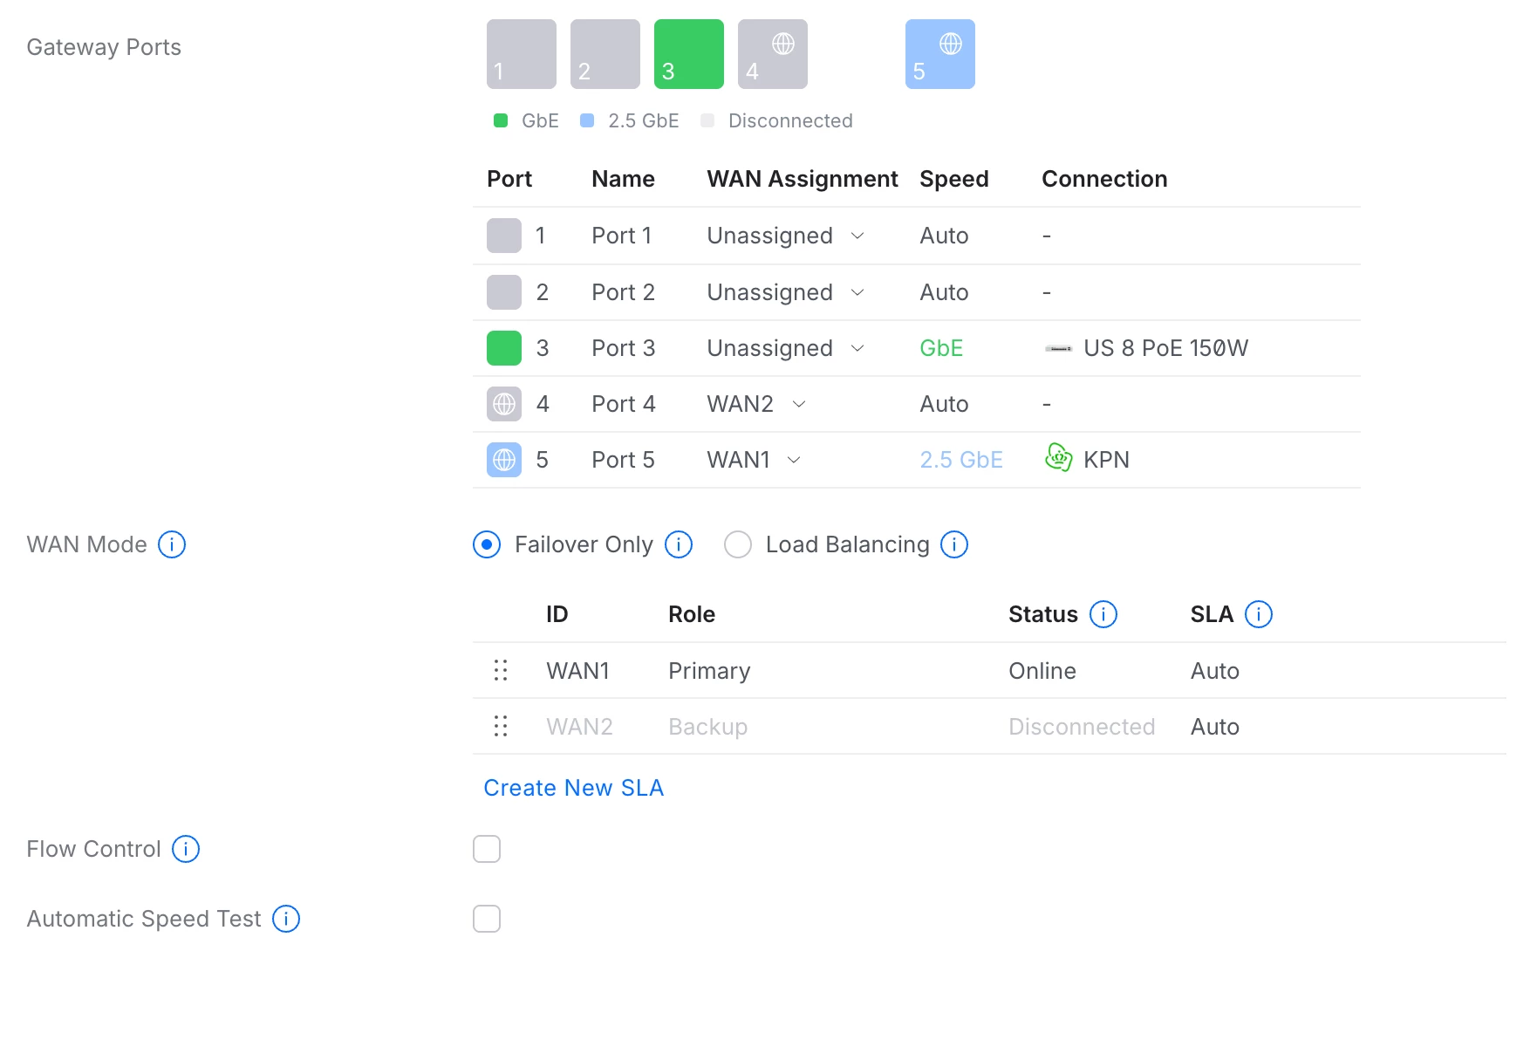
Task: Click the green Port 3 row icon
Action: [x=504, y=348]
